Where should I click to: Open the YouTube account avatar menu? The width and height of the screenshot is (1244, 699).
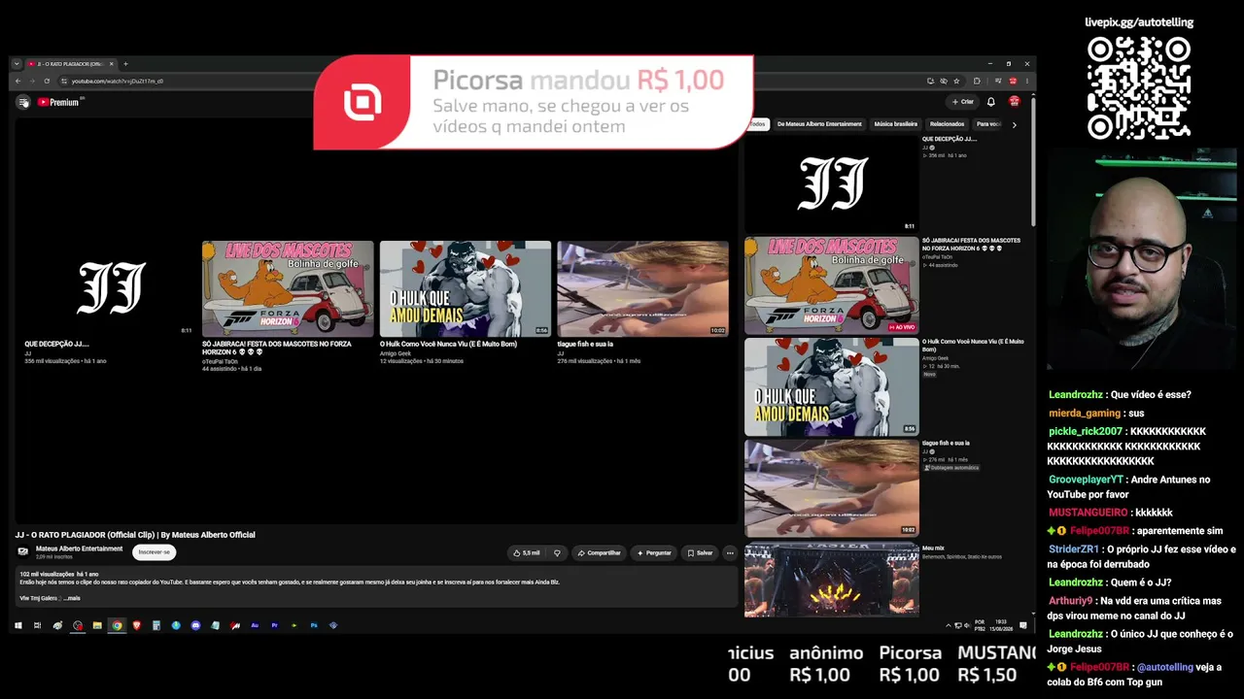click(1015, 102)
